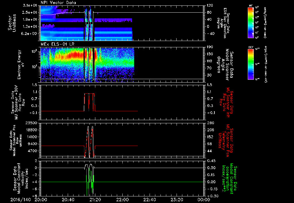The image size is (294, 203).
Task: Click the Electron Energy eV axis title
Action: [21, 65]
